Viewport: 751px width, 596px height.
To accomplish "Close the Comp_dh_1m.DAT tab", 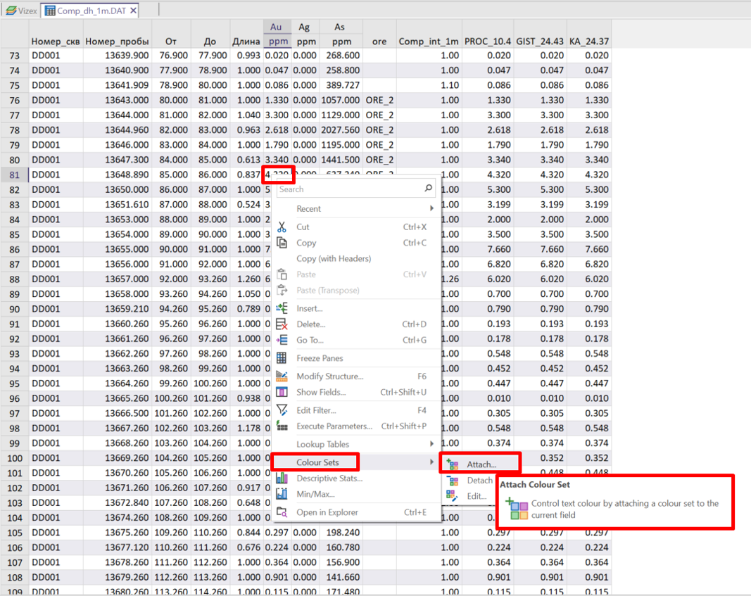I will pos(134,11).
